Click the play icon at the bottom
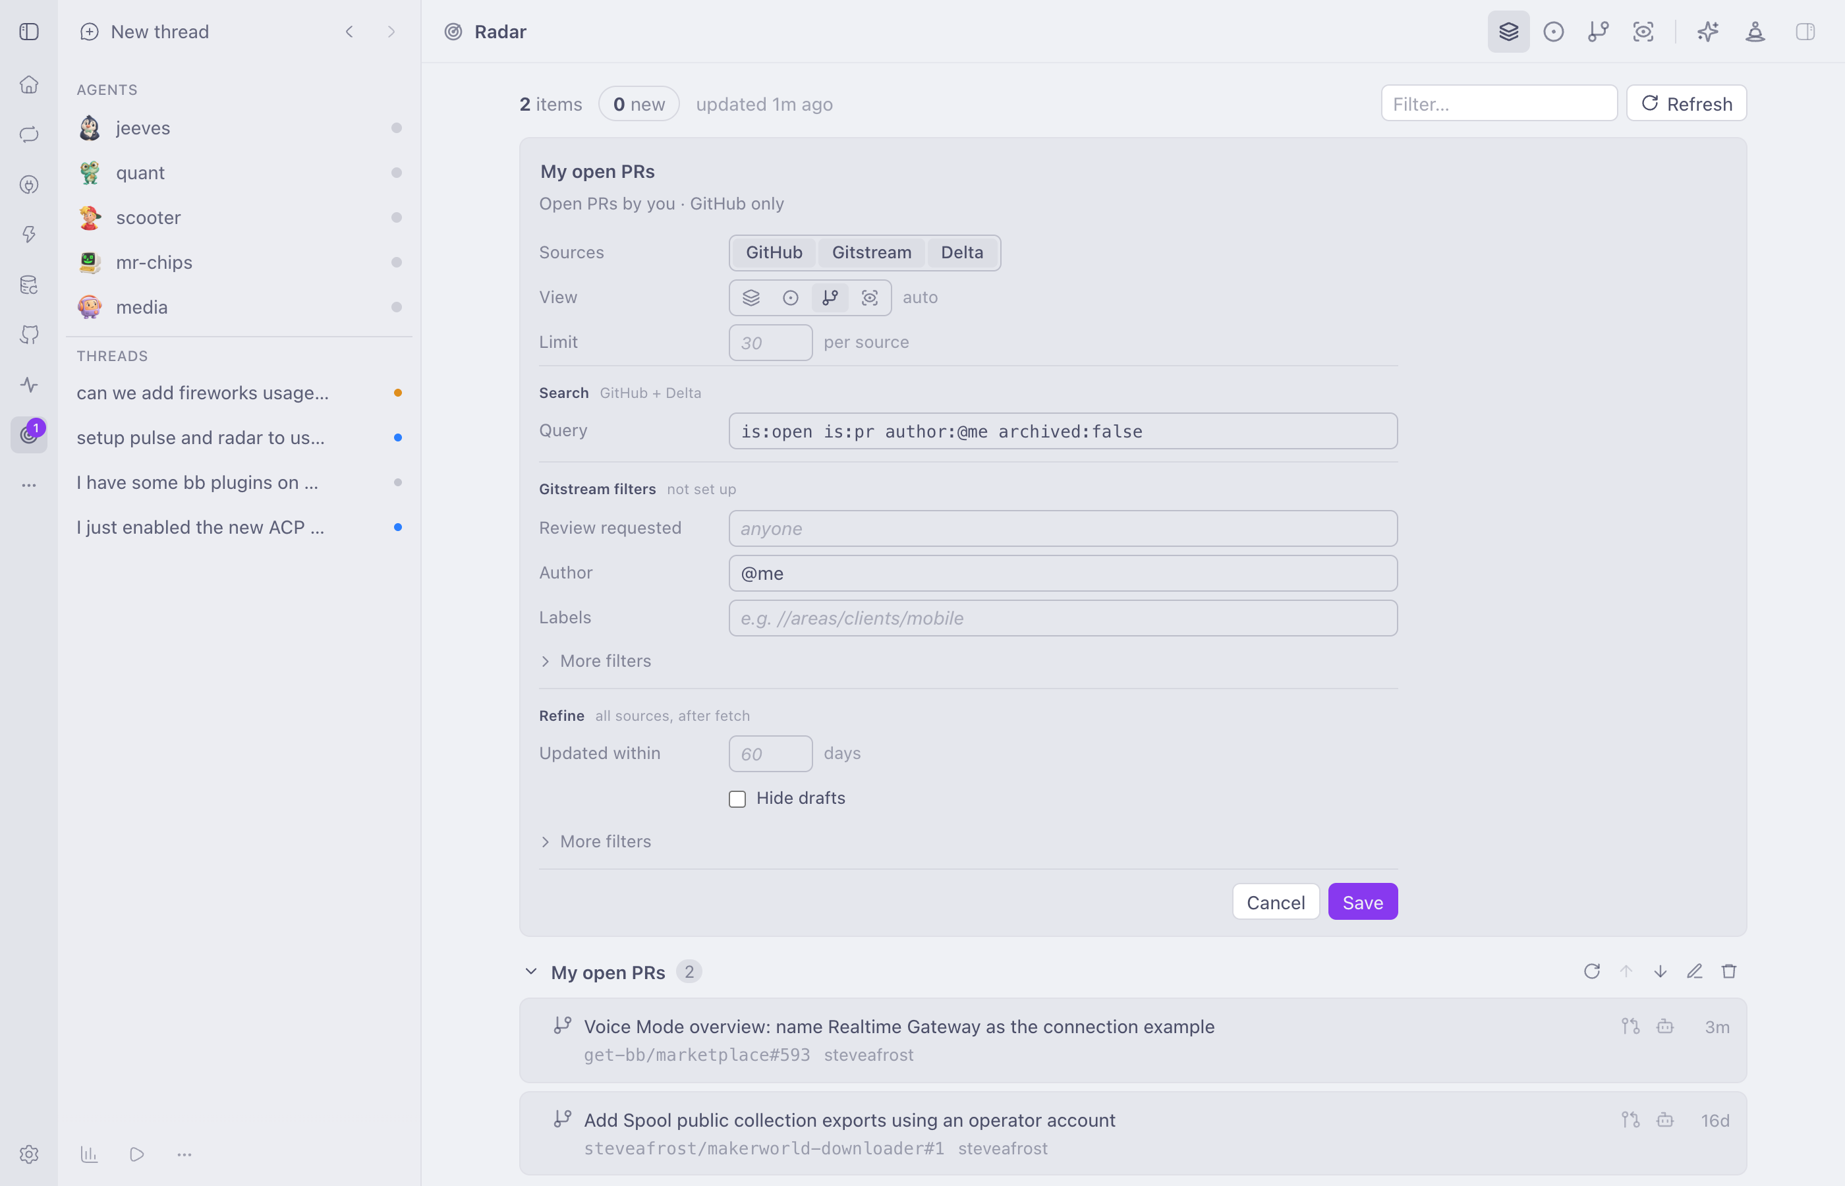 (137, 1154)
